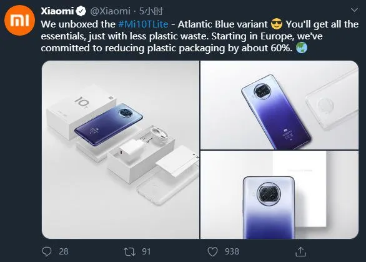The image size is (366, 262).
Task: Open the photo of phone camera close-up
Action: click(279, 195)
